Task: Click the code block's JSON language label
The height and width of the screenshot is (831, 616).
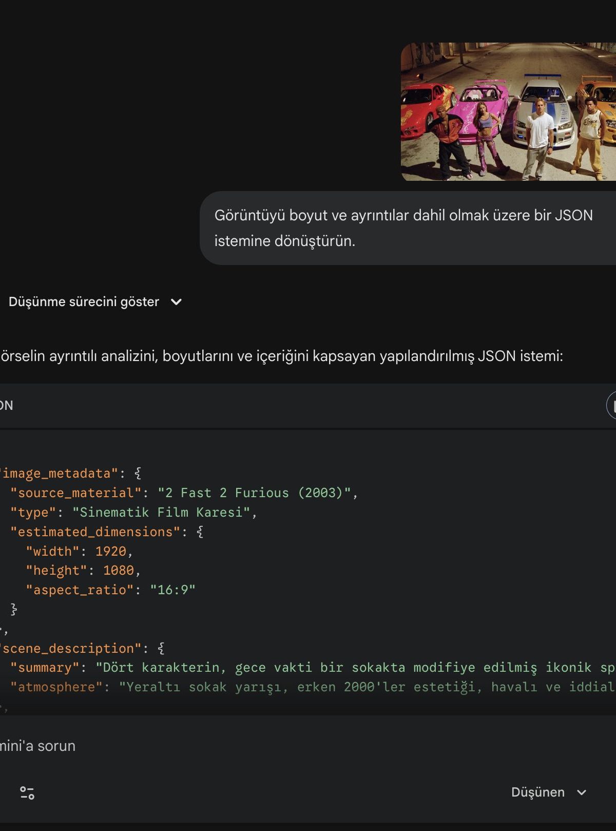Action: pyautogui.click(x=6, y=405)
